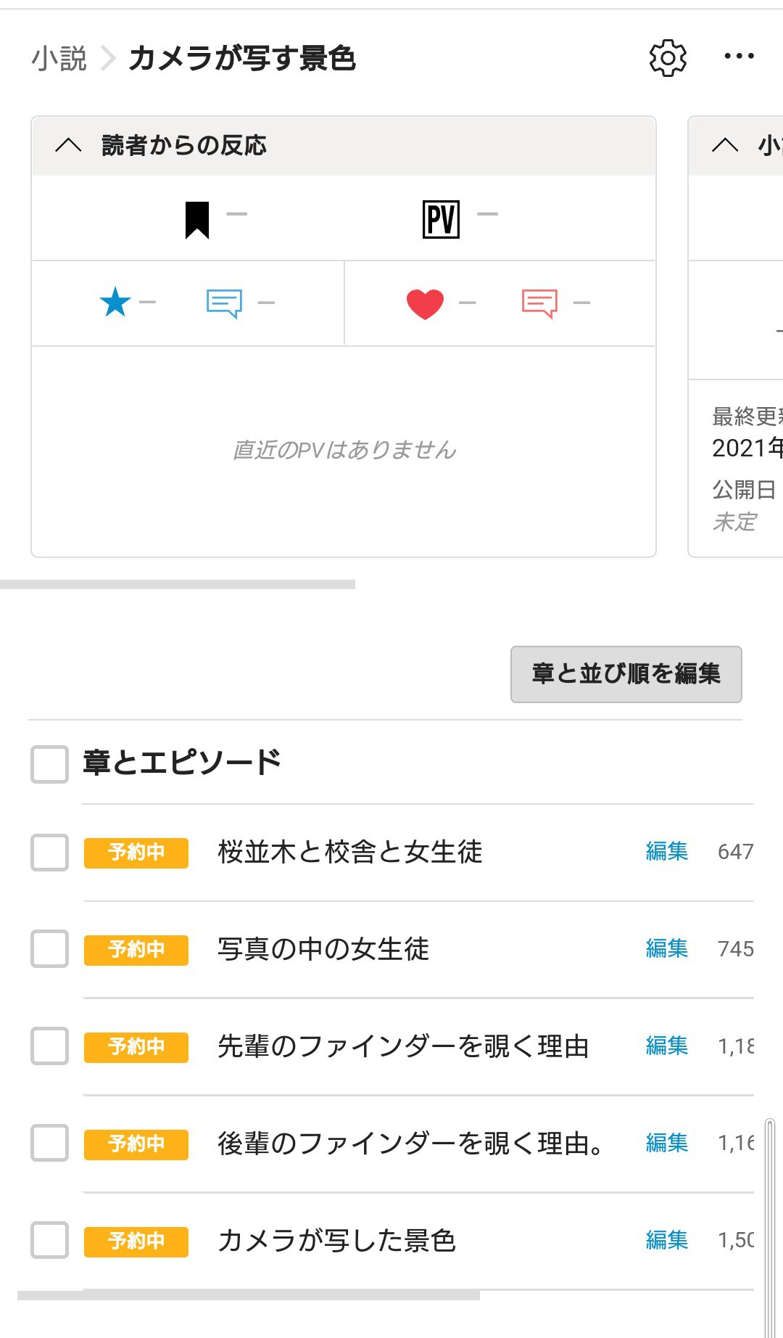Image resolution: width=783 pixels, height=1338 pixels.
Task: Collapse the 読者からの反応 panel
Action: [69, 145]
